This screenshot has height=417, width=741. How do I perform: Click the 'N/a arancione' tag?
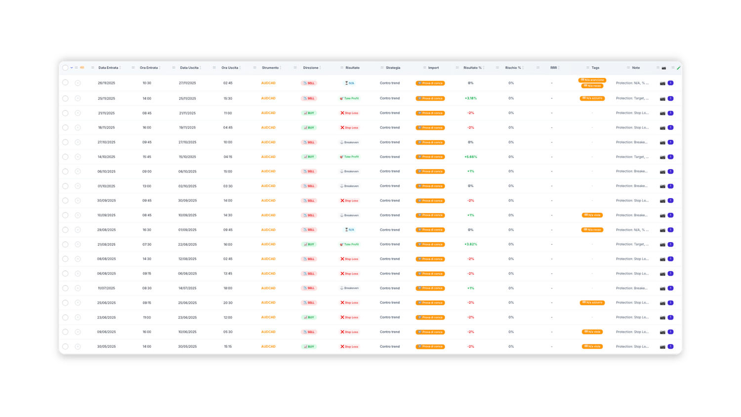tap(592, 80)
